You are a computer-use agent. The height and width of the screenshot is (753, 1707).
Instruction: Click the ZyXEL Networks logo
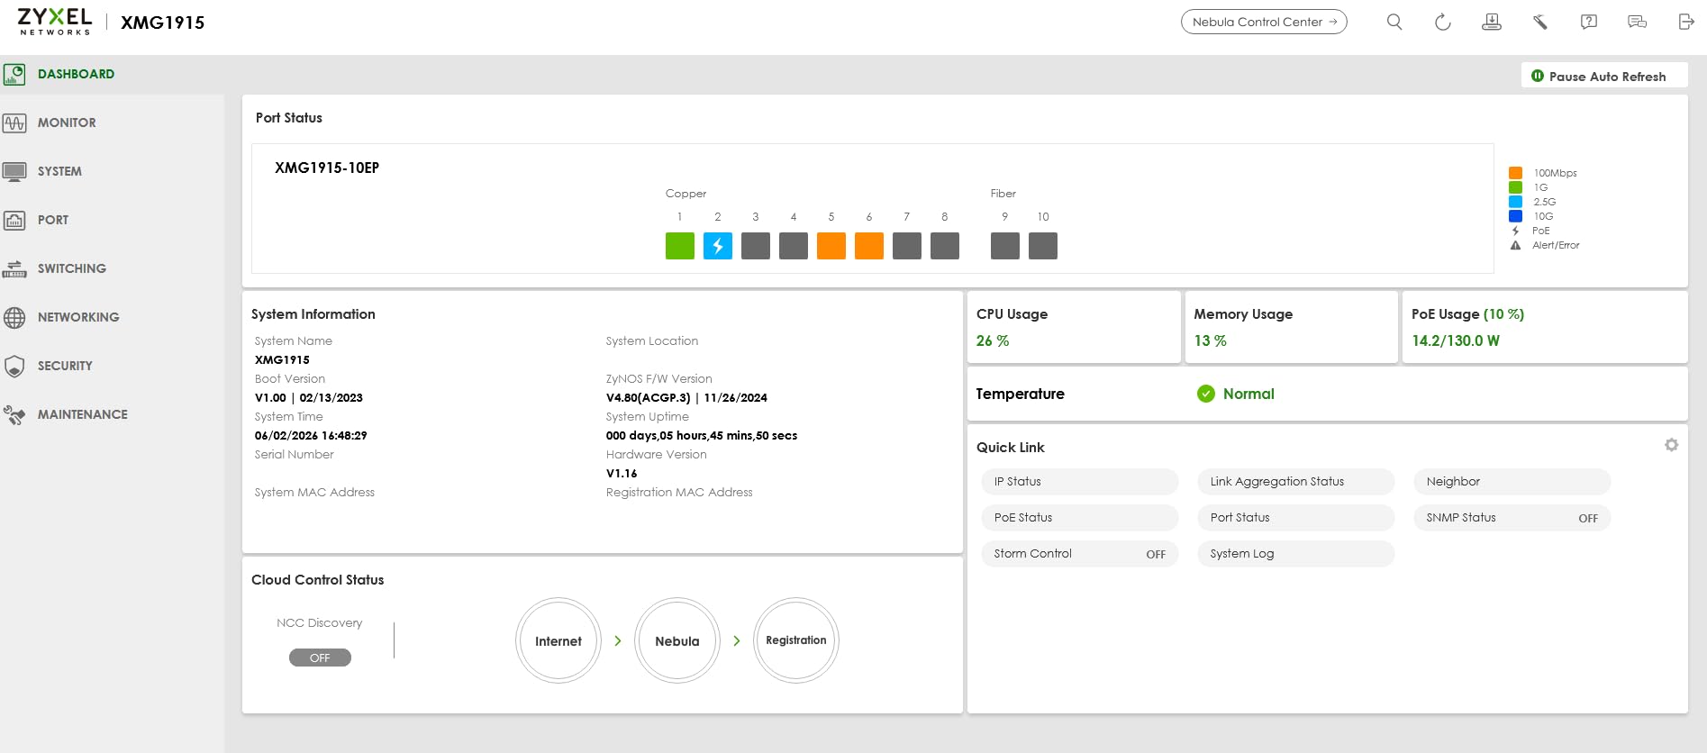(x=55, y=22)
